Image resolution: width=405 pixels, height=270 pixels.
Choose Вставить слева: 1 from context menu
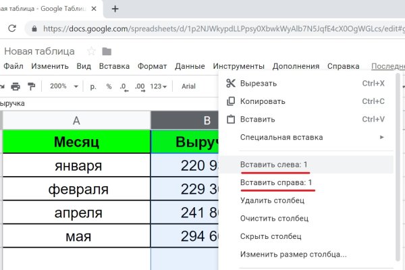(274, 165)
